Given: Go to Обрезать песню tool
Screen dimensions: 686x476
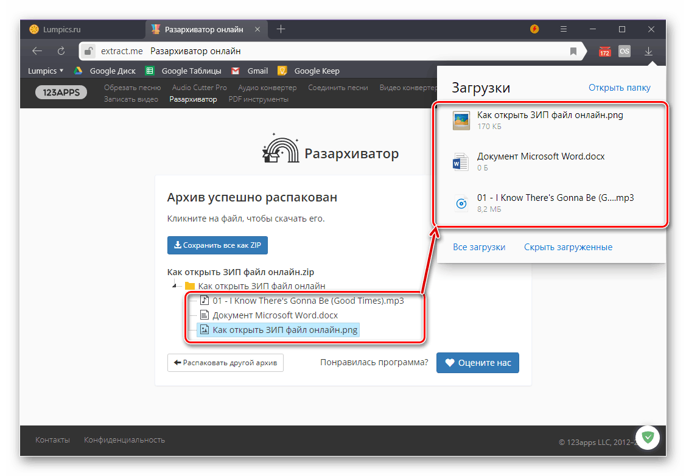Looking at the screenshot, I should pos(132,88).
